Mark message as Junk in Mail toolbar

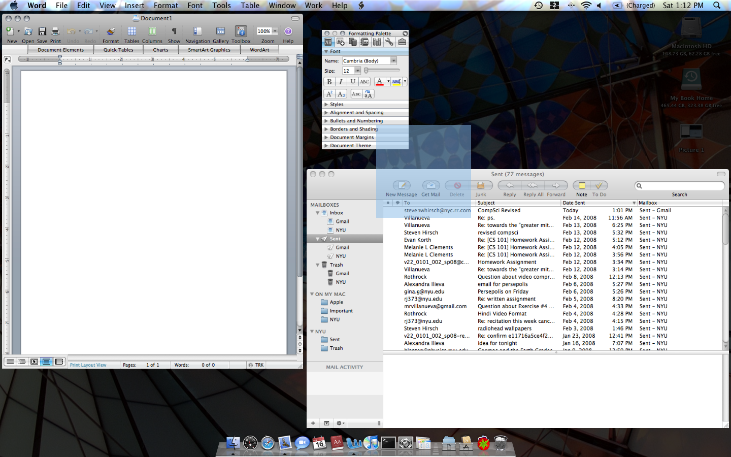tap(480, 185)
